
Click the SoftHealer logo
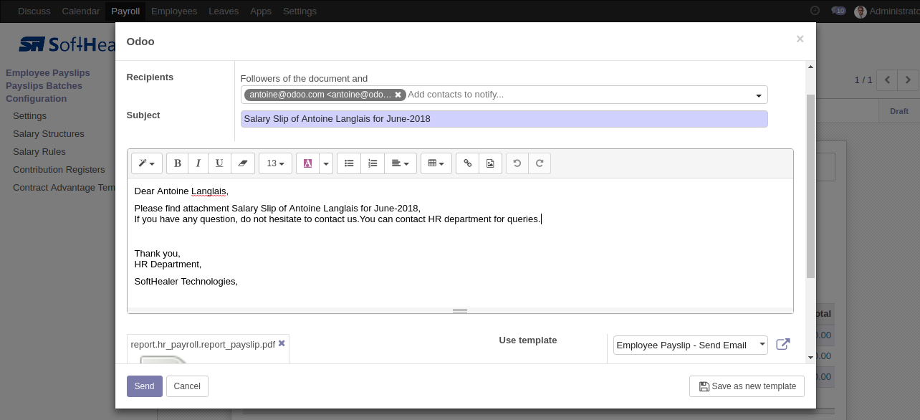pyautogui.click(x=67, y=44)
